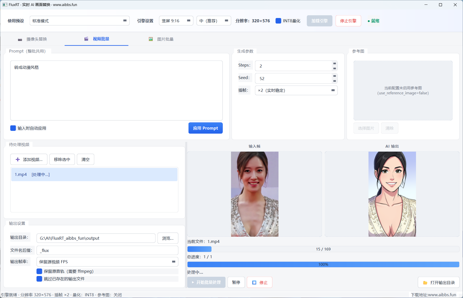Click the 清除 reference image button
Image resolution: width=463 pixels, height=298 pixels.
coord(389,128)
